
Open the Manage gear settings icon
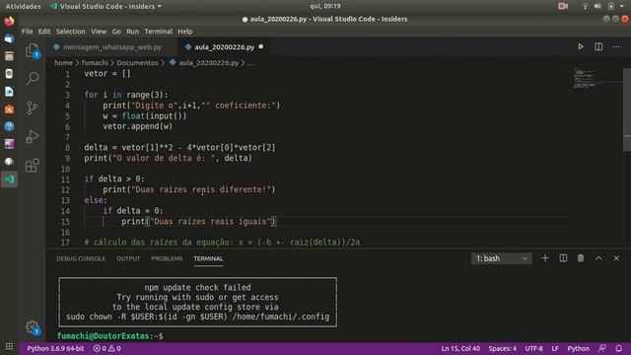[33, 327]
